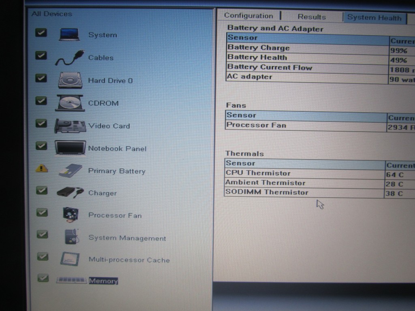
Task: Switch to the Configuration tab
Action: 248,16
